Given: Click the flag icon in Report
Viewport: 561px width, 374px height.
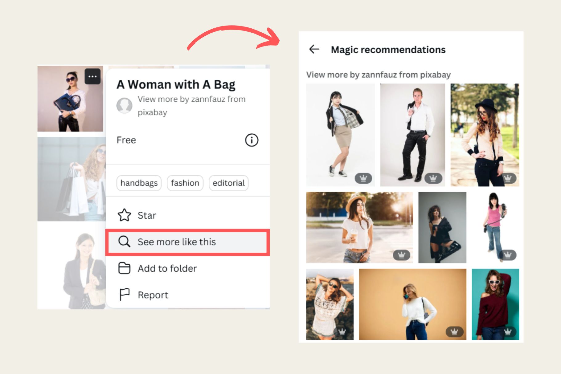Looking at the screenshot, I should [x=124, y=295].
